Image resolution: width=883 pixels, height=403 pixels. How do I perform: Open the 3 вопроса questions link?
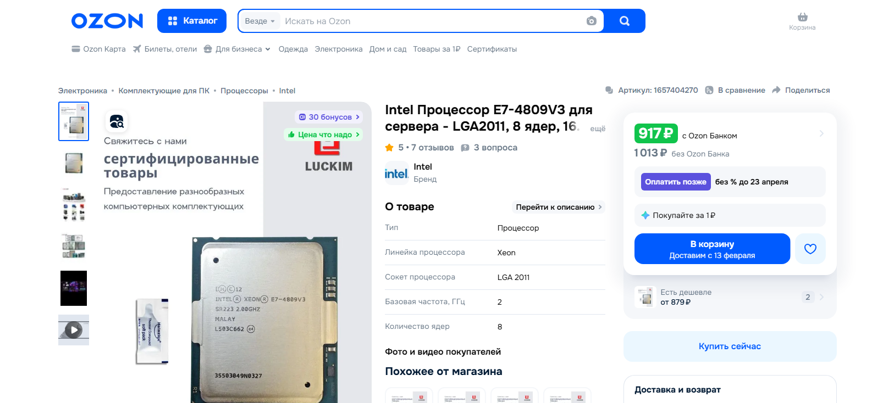pos(495,148)
